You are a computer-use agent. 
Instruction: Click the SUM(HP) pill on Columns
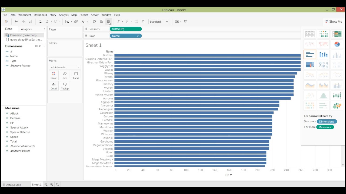tap(126, 29)
